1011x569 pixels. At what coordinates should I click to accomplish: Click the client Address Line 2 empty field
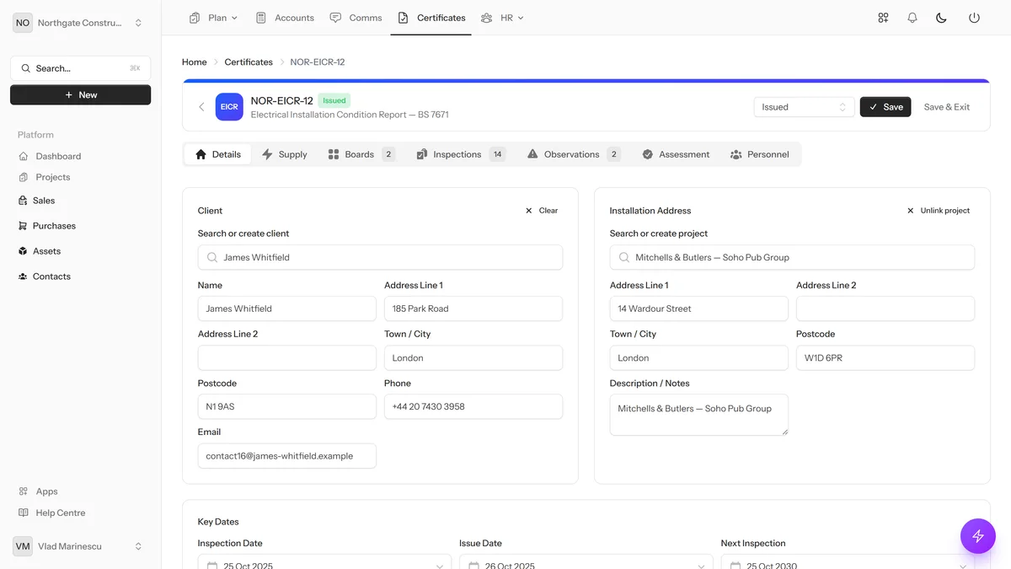pos(287,357)
